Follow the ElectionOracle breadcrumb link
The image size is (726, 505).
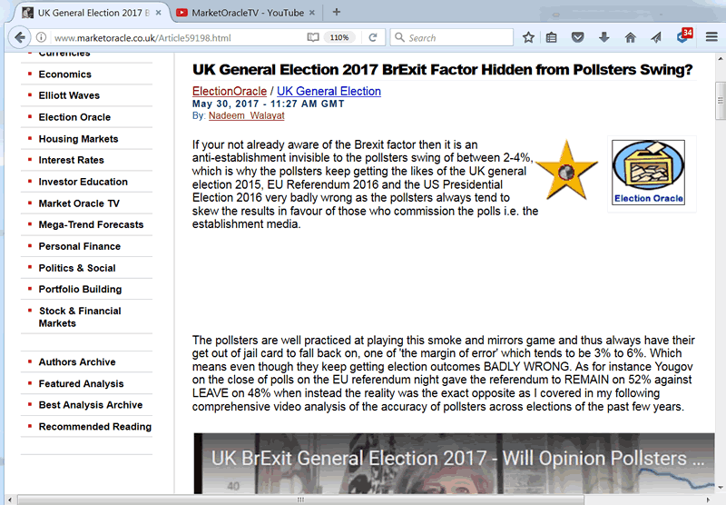[x=230, y=91]
